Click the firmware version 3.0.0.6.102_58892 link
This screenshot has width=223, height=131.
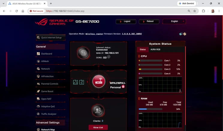coord(132,34)
